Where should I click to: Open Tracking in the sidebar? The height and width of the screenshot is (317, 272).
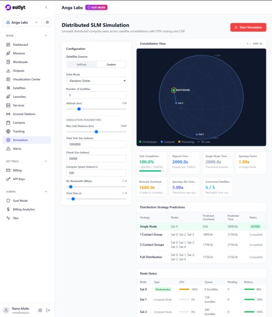point(27,132)
